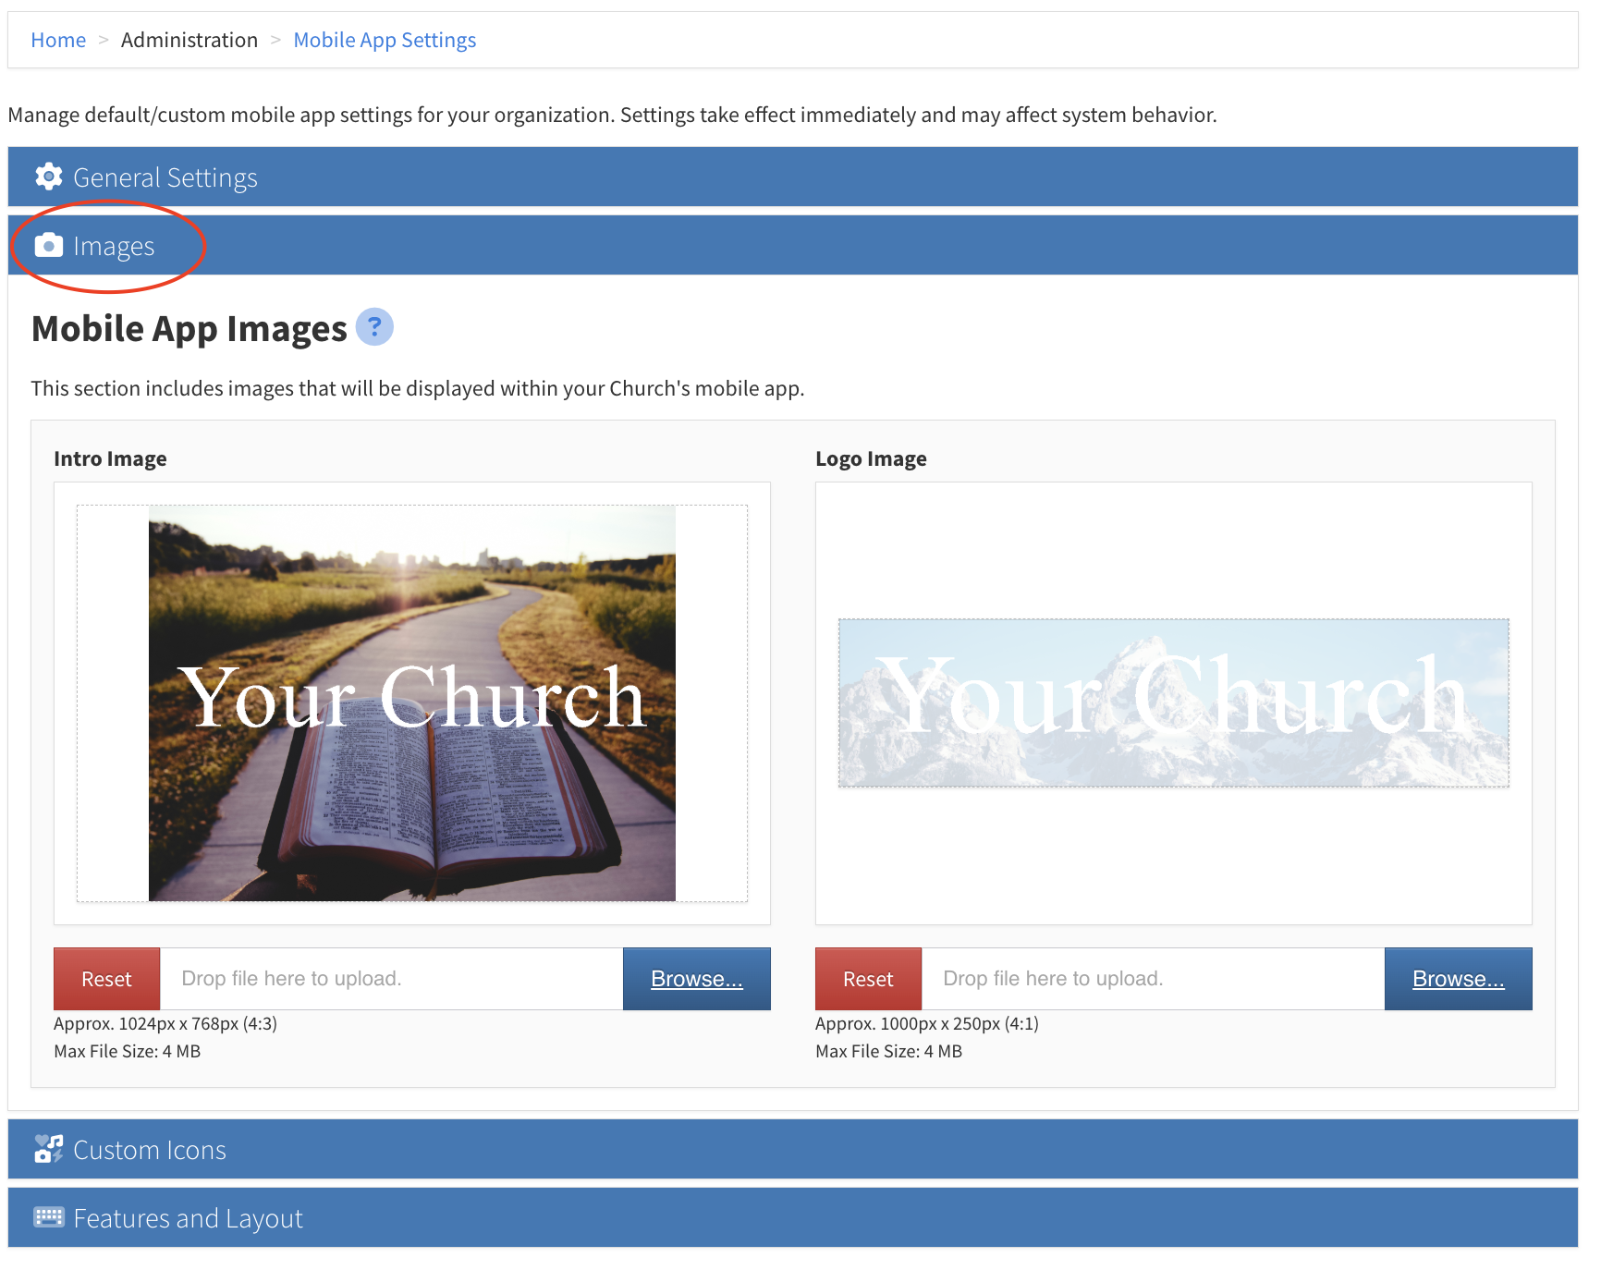Click the 'Logo Image' label
Viewport: 1601px width, 1270px height.
pyautogui.click(x=871, y=458)
